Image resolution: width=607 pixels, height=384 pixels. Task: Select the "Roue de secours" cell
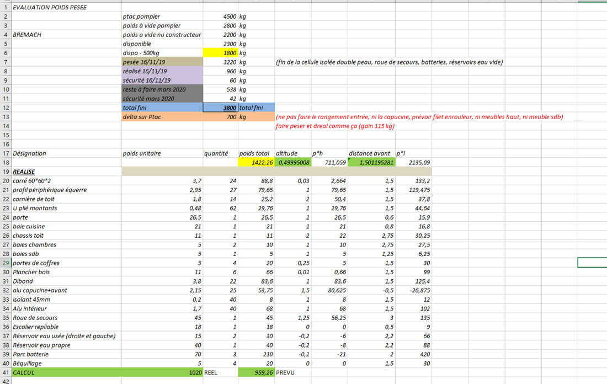pyautogui.click(x=35, y=318)
